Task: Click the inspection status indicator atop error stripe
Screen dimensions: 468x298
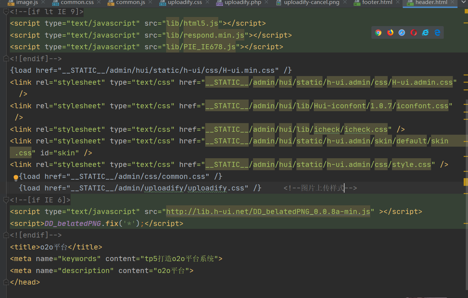Action: [466, 11]
